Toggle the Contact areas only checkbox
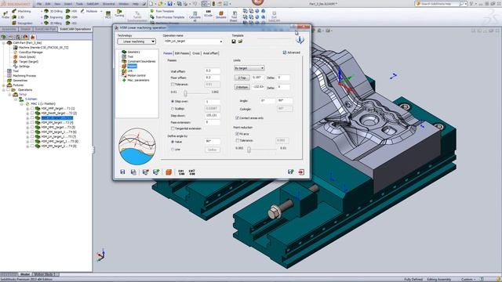Viewport: 502px width, 282px height. coord(237,118)
